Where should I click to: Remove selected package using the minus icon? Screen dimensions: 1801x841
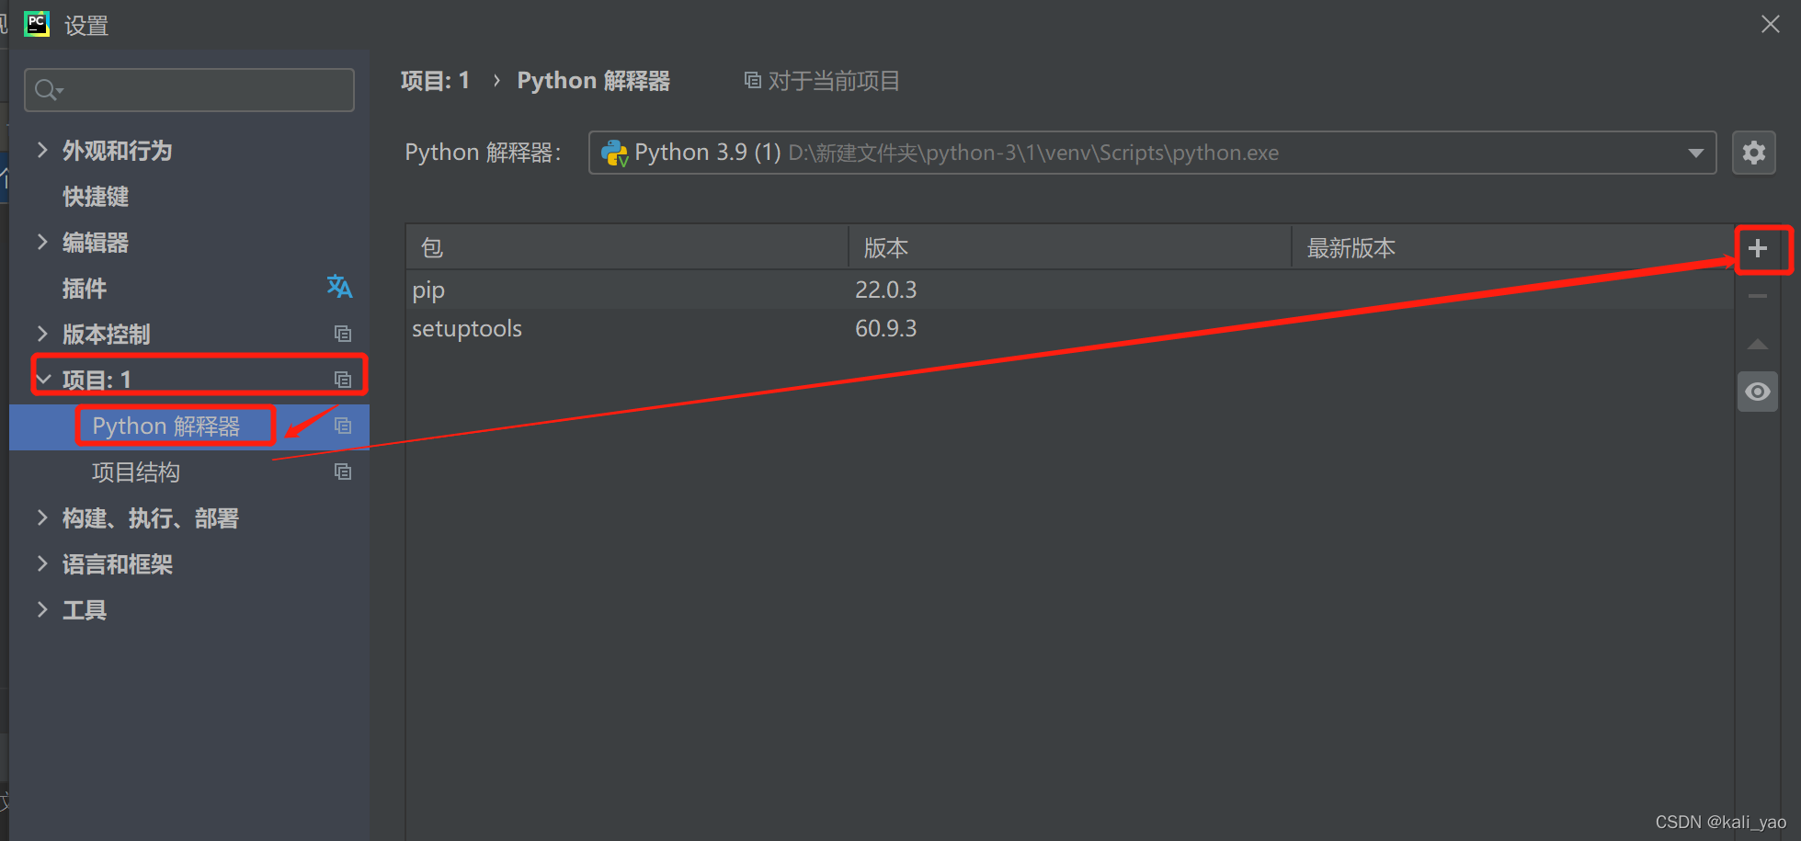point(1758,296)
